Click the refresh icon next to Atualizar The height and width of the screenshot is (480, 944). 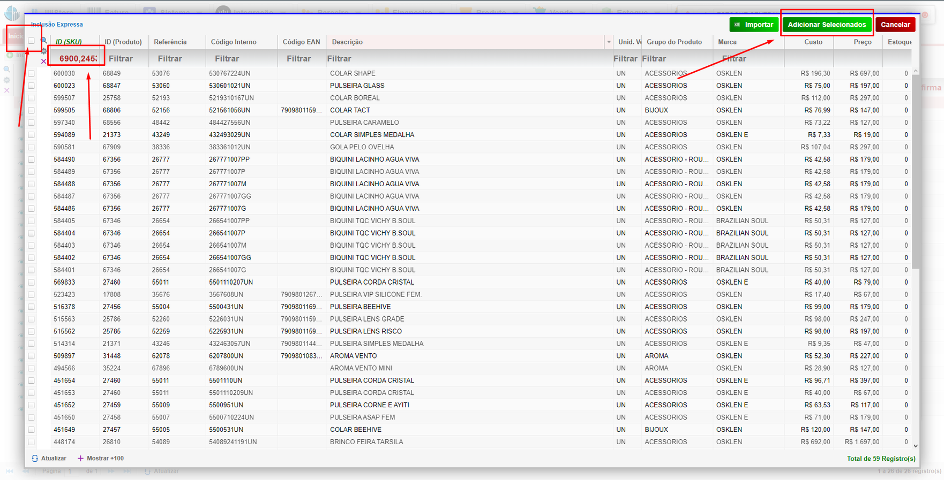point(35,459)
